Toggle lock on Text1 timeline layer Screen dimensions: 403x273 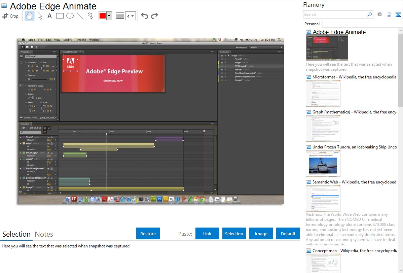point(52,137)
